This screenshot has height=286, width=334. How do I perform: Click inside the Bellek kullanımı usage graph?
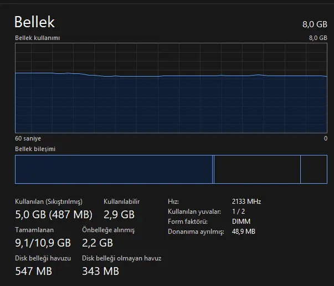click(171, 88)
